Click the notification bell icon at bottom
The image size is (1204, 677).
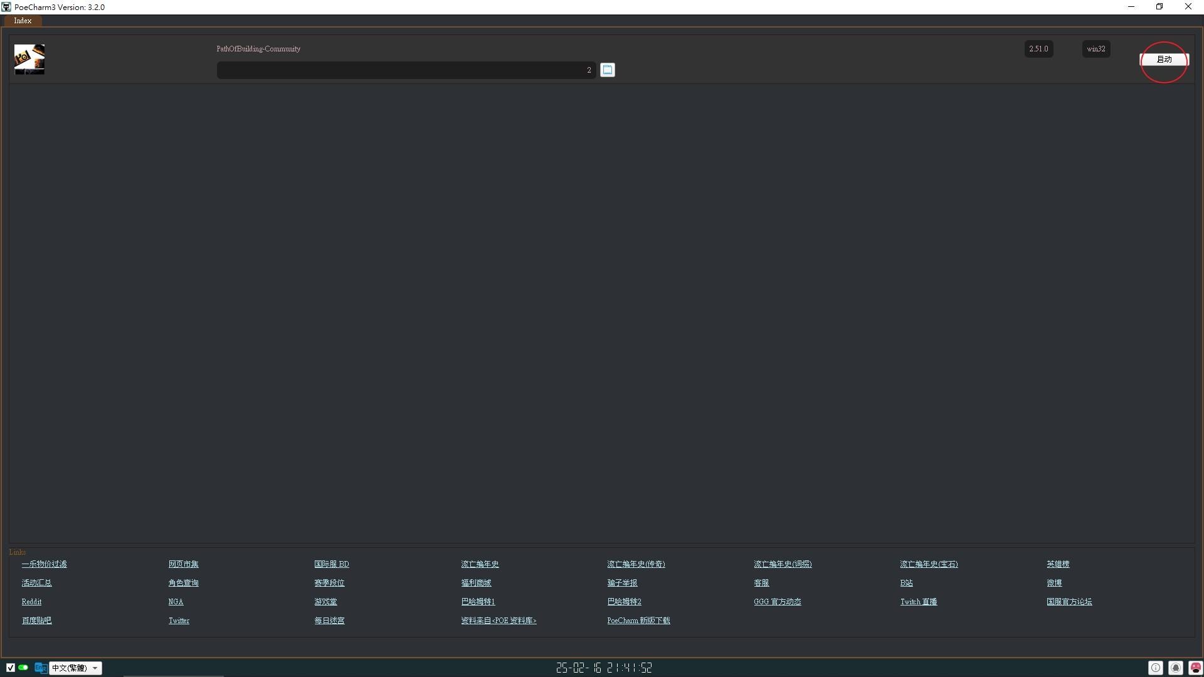coord(1176,668)
